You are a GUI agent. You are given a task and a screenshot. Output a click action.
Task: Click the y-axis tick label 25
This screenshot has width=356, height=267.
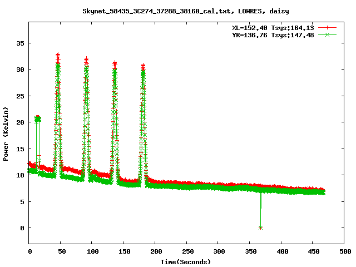(x=20, y=96)
